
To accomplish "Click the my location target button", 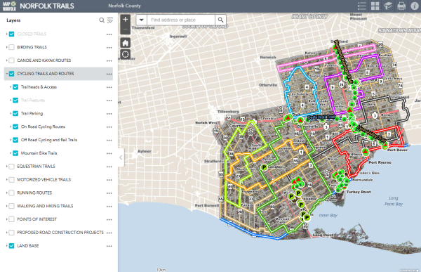I will 125,54.
